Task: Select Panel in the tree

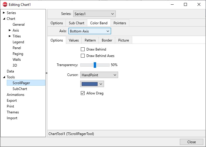Action: coord(17,48)
